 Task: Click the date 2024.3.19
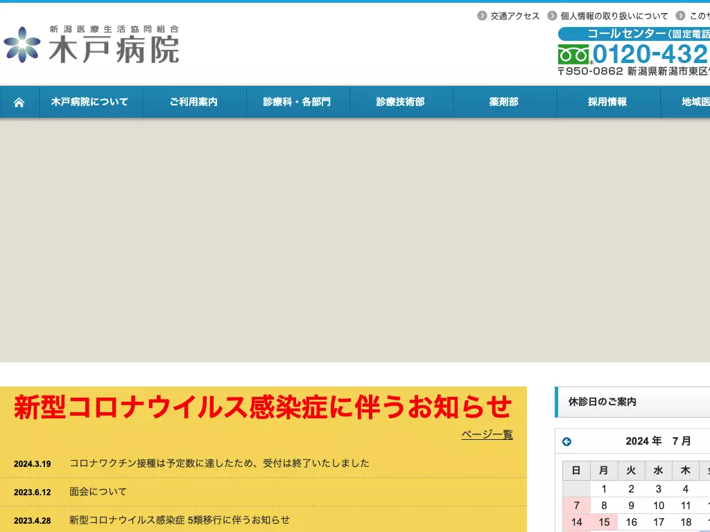(32, 463)
